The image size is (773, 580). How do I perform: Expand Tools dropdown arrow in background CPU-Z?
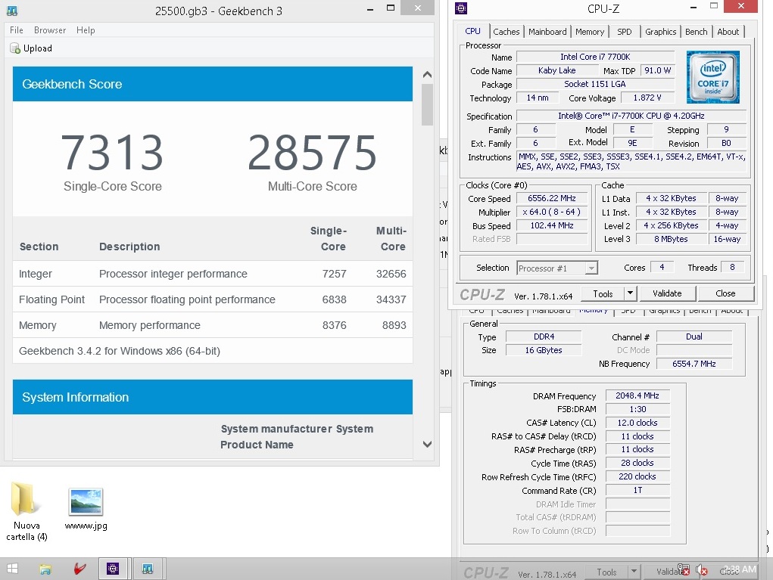[634, 572]
